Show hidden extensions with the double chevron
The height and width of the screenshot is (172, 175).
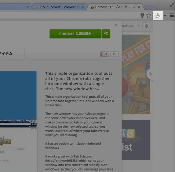[x=165, y=15]
